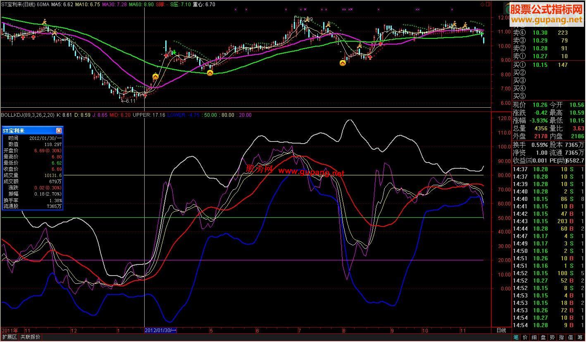Click the 14:40 trade row with 86 S

coord(548,199)
